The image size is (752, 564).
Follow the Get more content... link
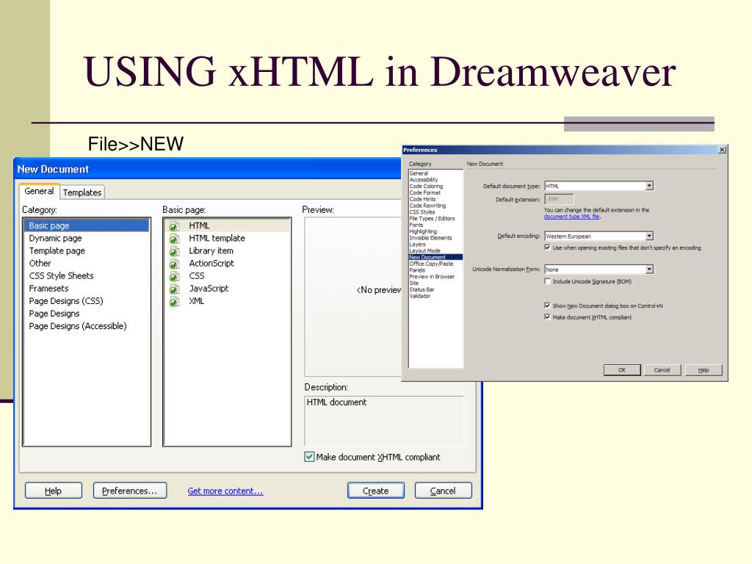point(225,491)
